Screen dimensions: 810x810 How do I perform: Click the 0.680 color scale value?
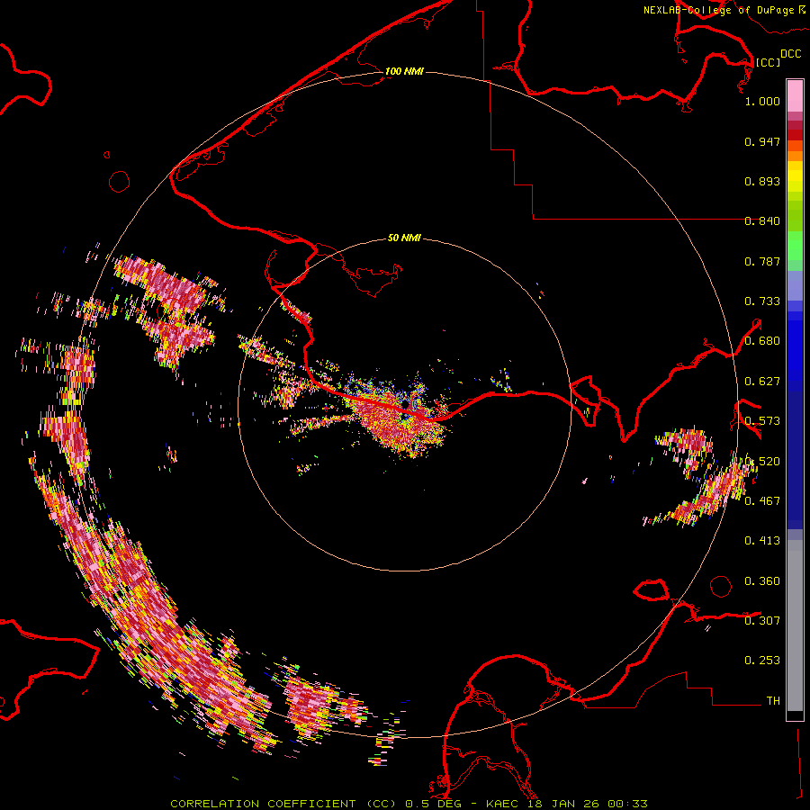(x=762, y=341)
